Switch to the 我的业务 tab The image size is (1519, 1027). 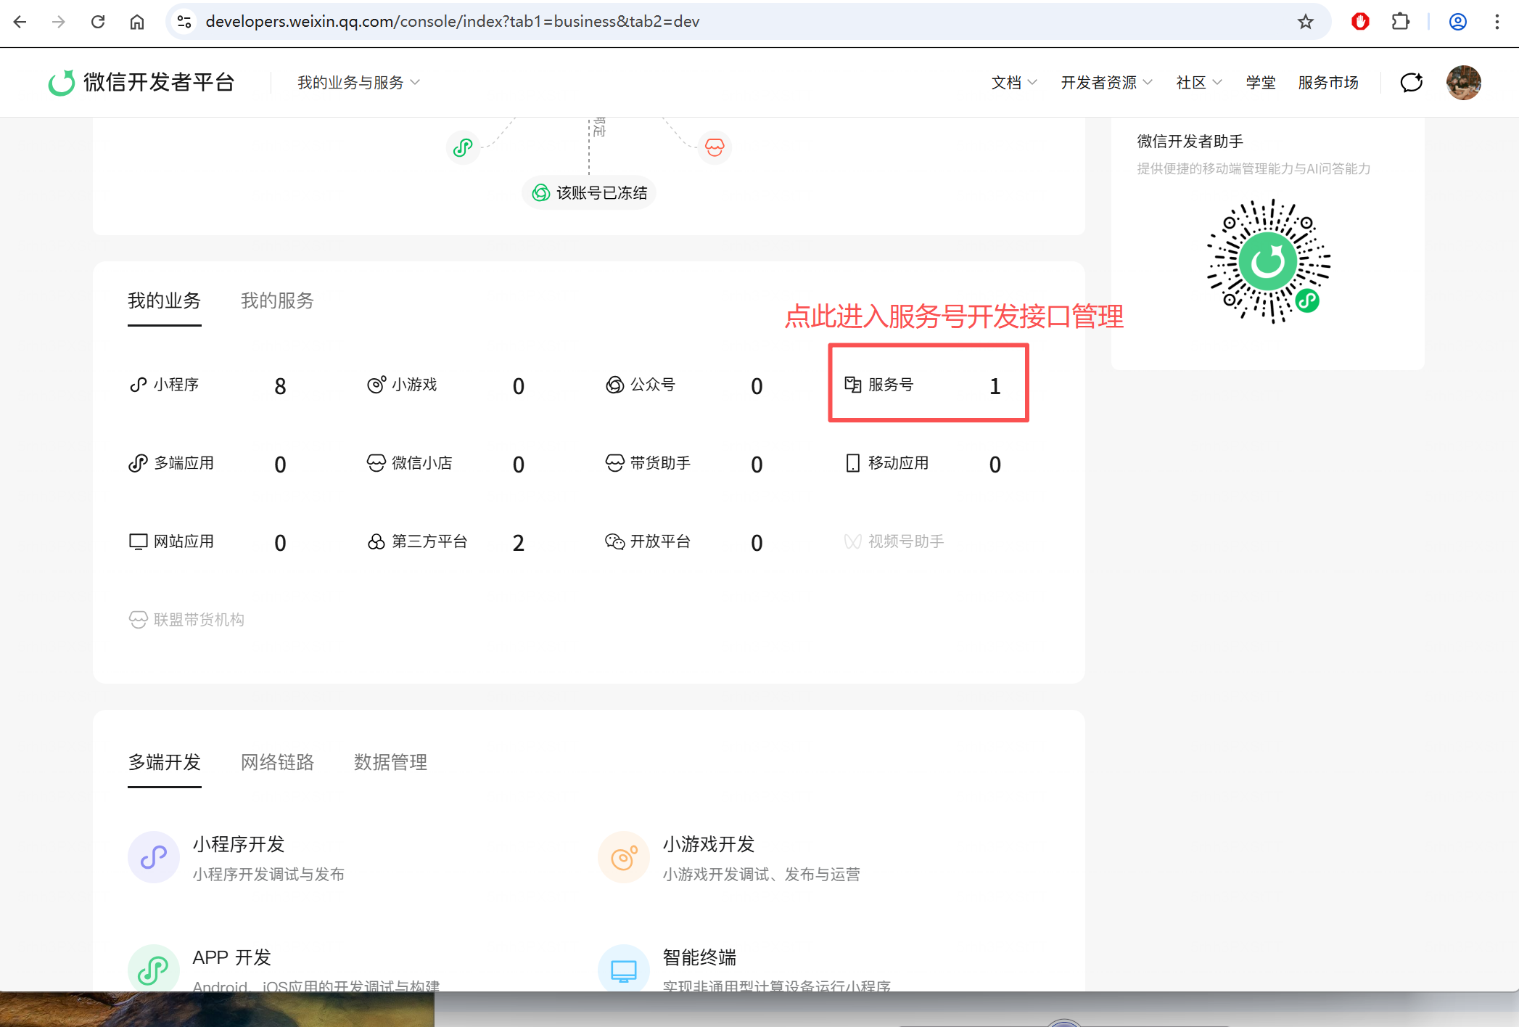point(164,300)
